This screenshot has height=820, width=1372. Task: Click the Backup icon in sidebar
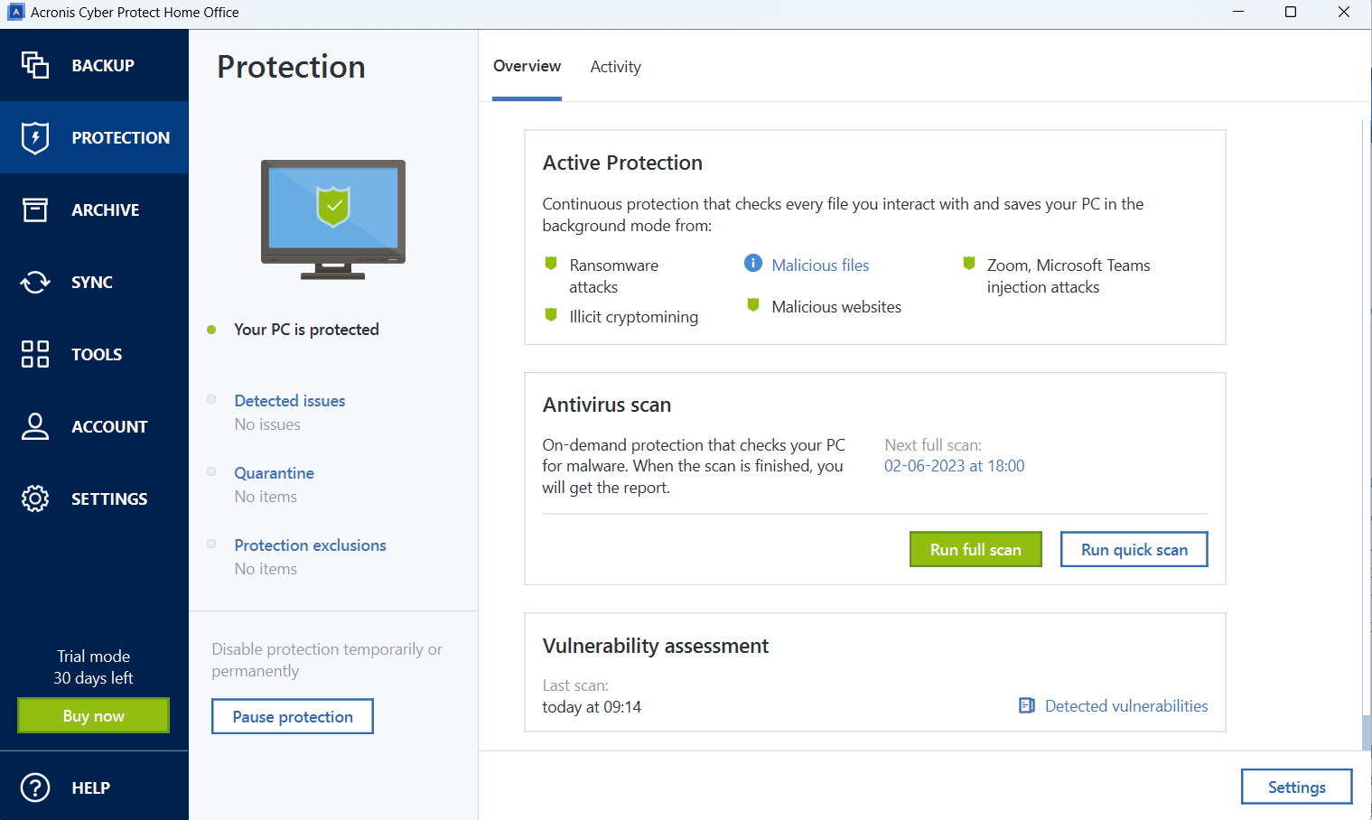click(35, 65)
